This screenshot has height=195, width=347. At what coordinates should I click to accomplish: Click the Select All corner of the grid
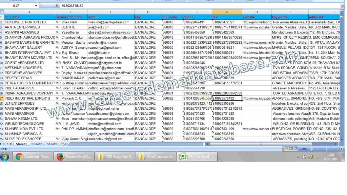pyautogui.click(x=2, y=12)
